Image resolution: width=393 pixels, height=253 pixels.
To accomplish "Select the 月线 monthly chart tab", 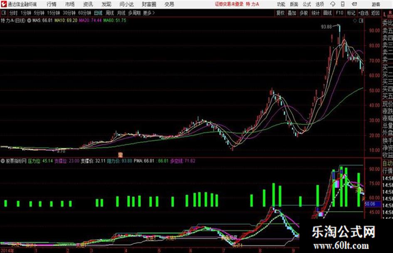I will coord(121,13).
